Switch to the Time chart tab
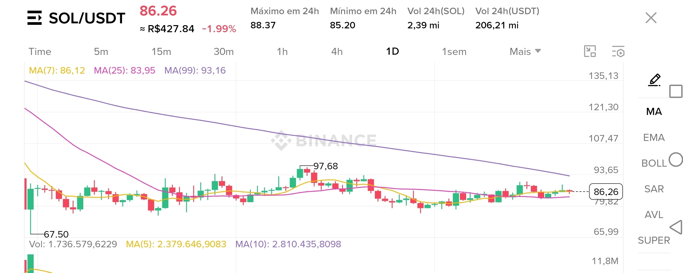The image size is (683, 273). (40, 52)
